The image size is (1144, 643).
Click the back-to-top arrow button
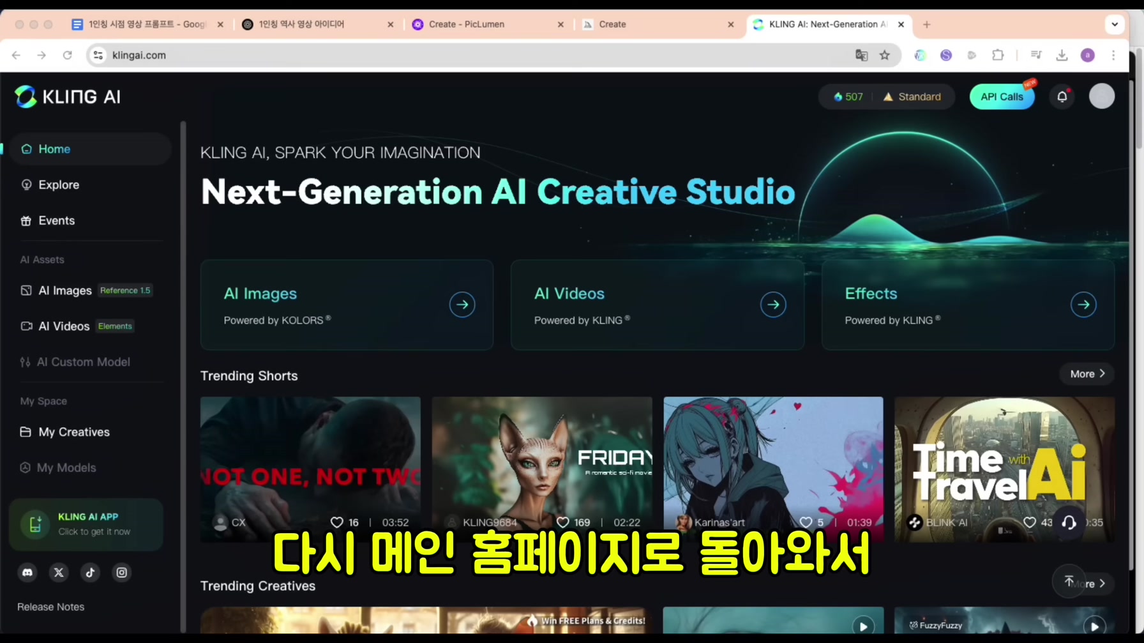point(1069,581)
